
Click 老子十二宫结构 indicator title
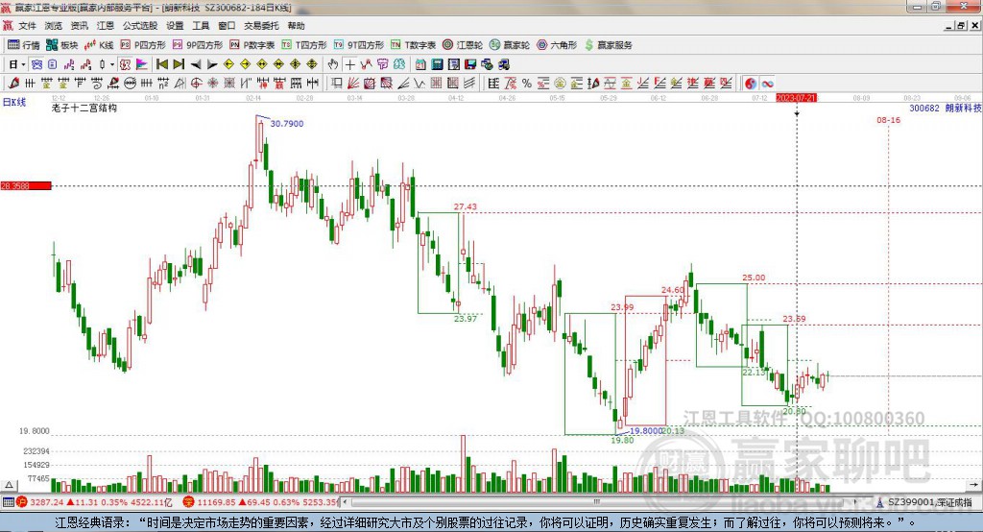tap(84, 108)
